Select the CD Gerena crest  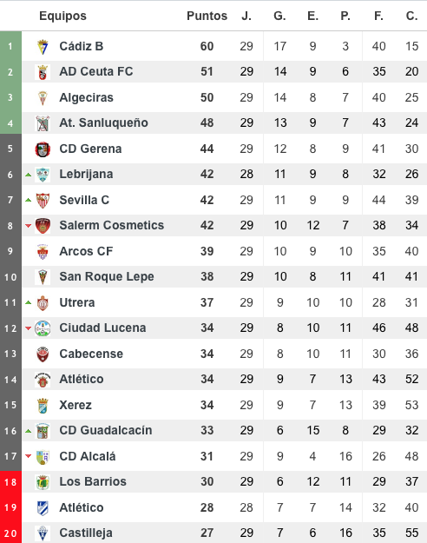pyautogui.click(x=43, y=149)
